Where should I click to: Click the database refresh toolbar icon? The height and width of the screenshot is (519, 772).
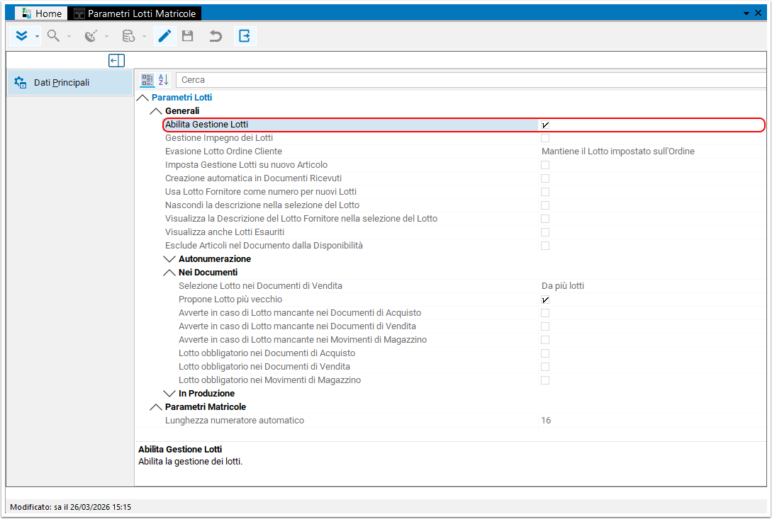pyautogui.click(x=128, y=36)
